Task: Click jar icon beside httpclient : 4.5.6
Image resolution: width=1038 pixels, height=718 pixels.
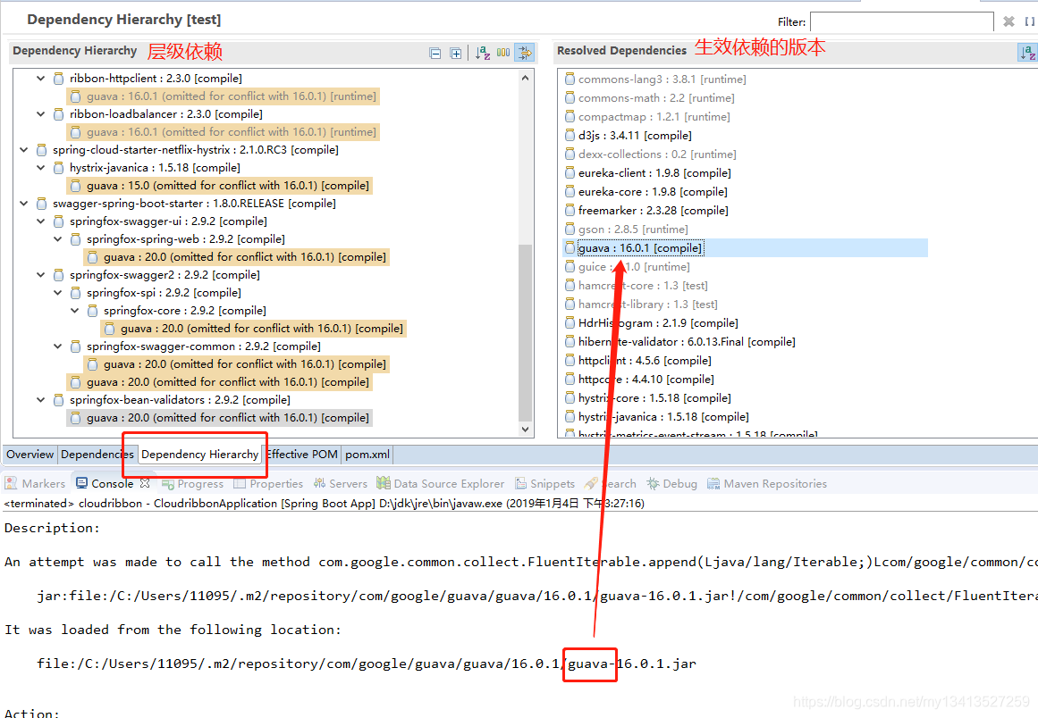Action: tap(570, 360)
